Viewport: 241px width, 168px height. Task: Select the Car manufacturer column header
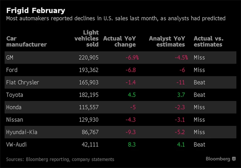click(26, 41)
